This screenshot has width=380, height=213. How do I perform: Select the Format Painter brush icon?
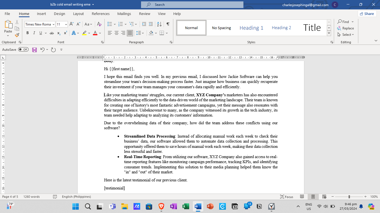pos(17,35)
